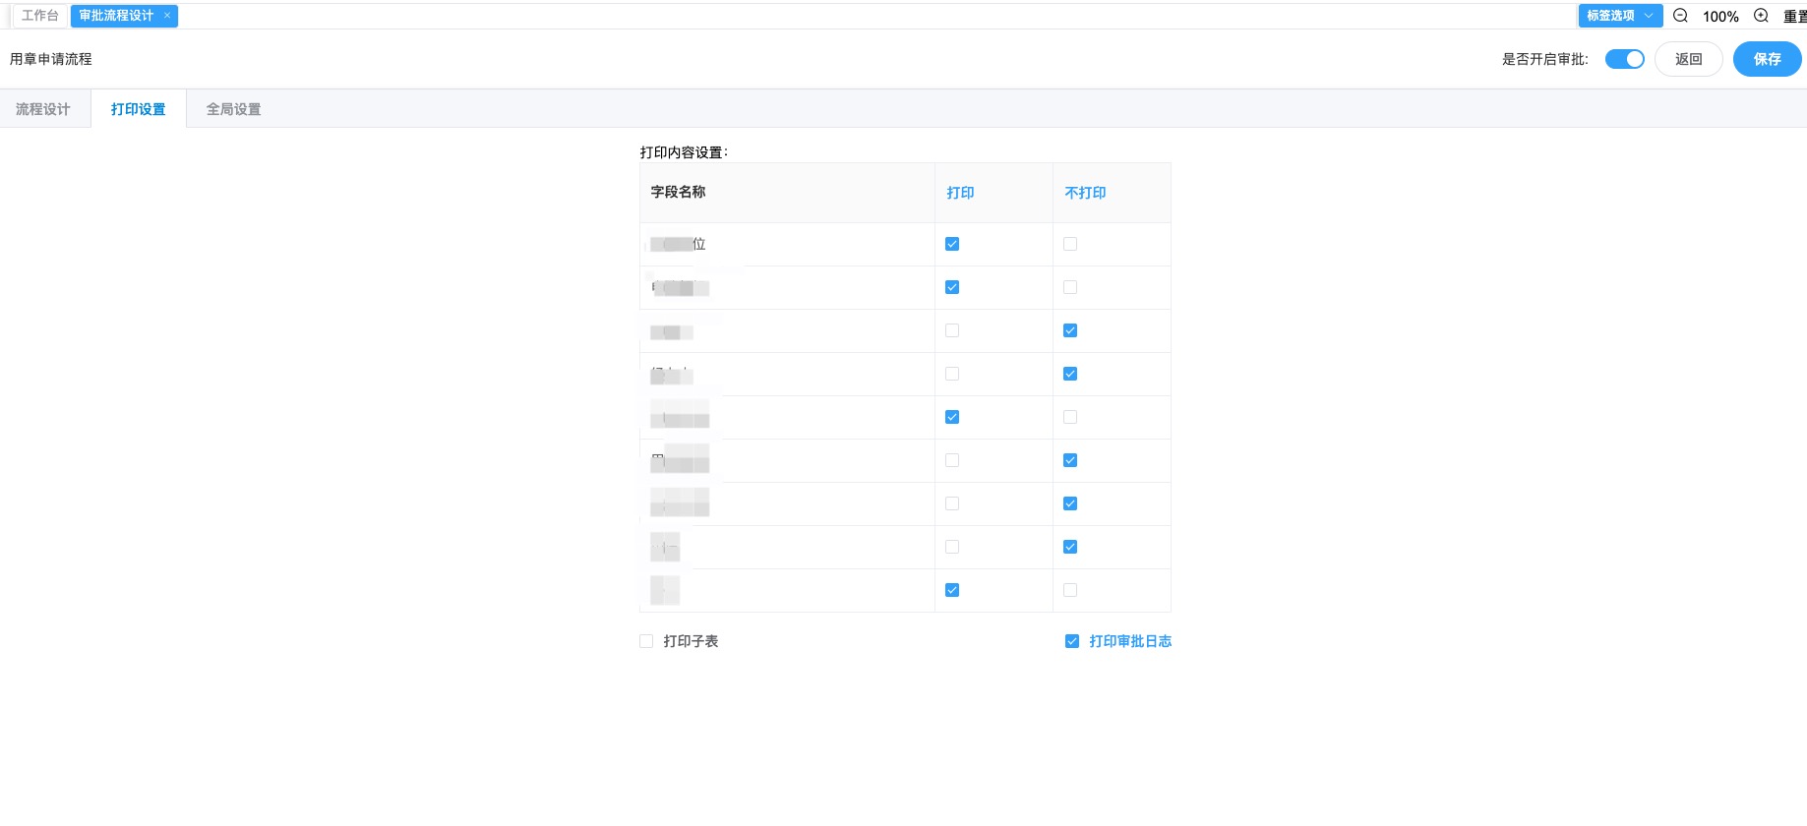Uncheck 不打印 in the fourth field row
This screenshot has height=826, width=1807.
pos(1070,374)
